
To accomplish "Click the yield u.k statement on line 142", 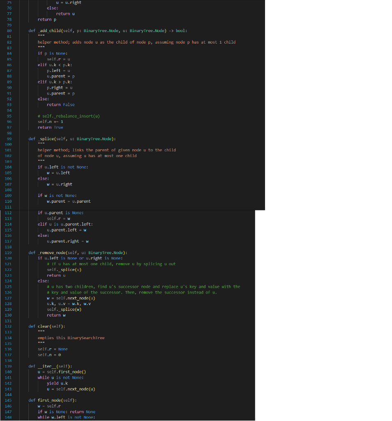I will tap(56, 383).
